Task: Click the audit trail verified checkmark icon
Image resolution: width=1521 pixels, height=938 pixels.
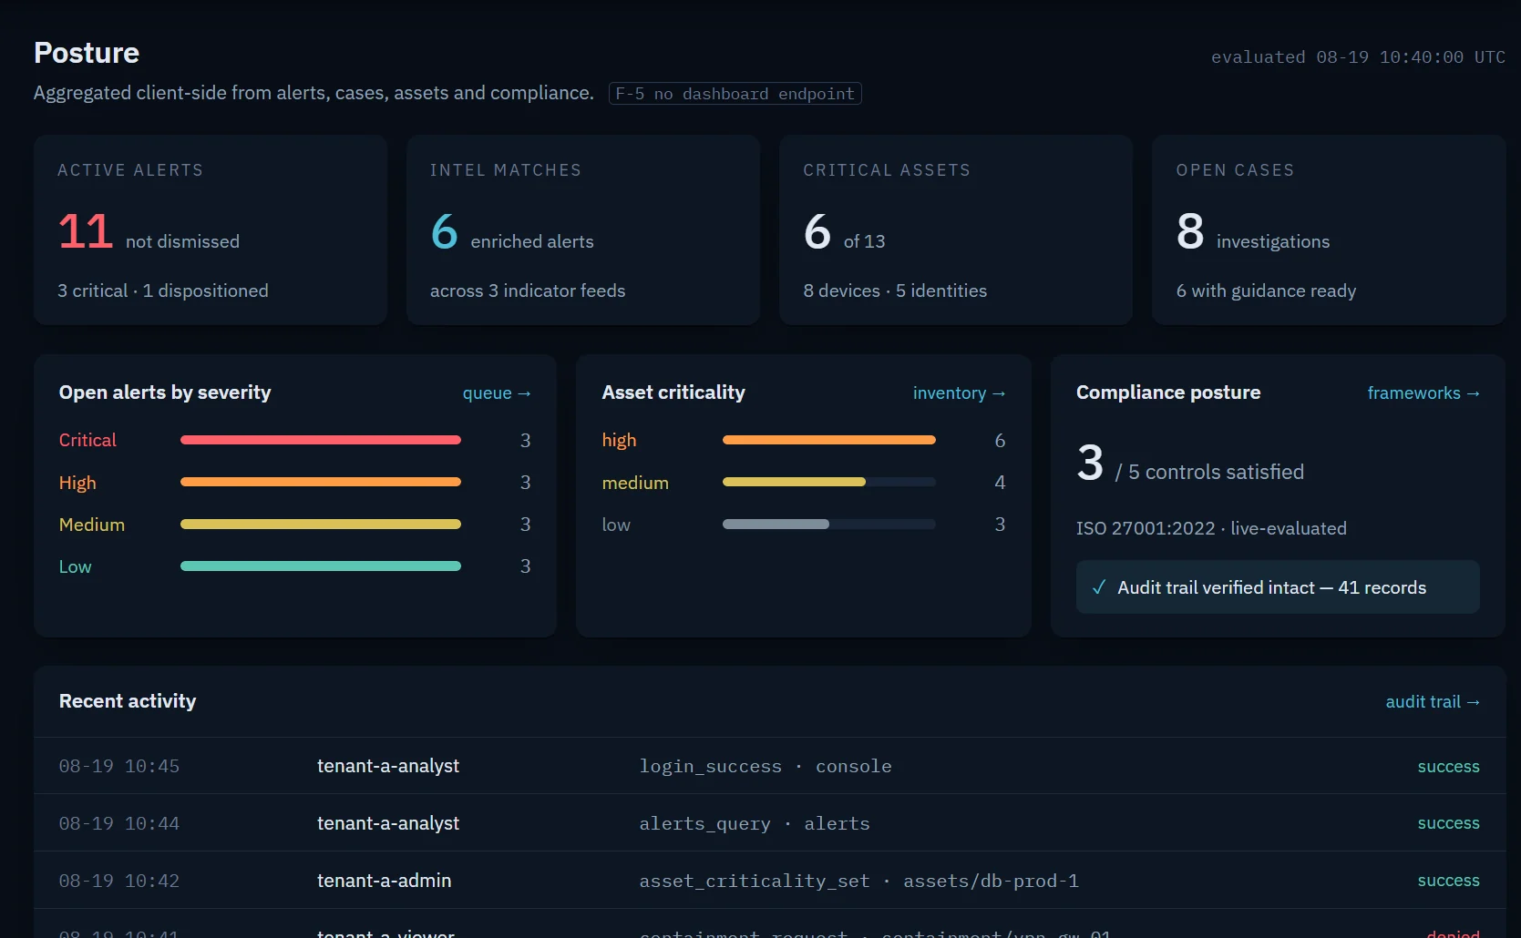Action: coord(1099,587)
